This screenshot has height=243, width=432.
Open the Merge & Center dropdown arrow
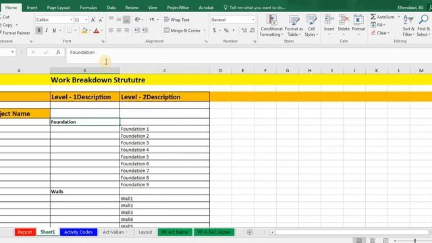205,30
